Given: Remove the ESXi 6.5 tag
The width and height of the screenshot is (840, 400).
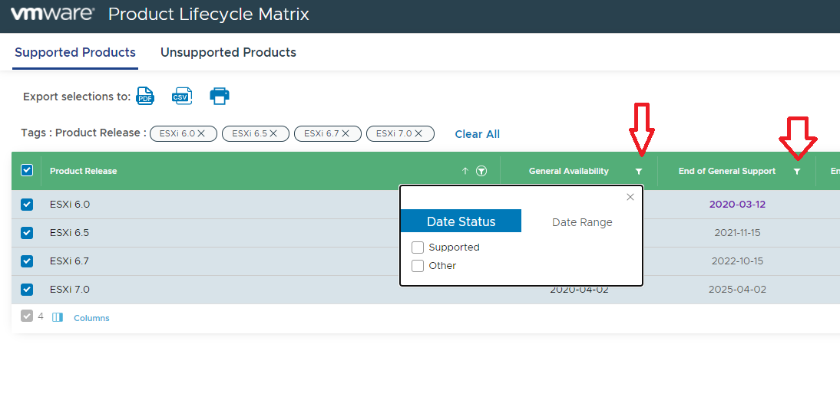Looking at the screenshot, I should point(273,133).
